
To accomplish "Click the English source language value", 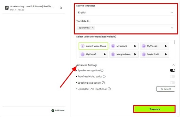I will coord(82,13).
